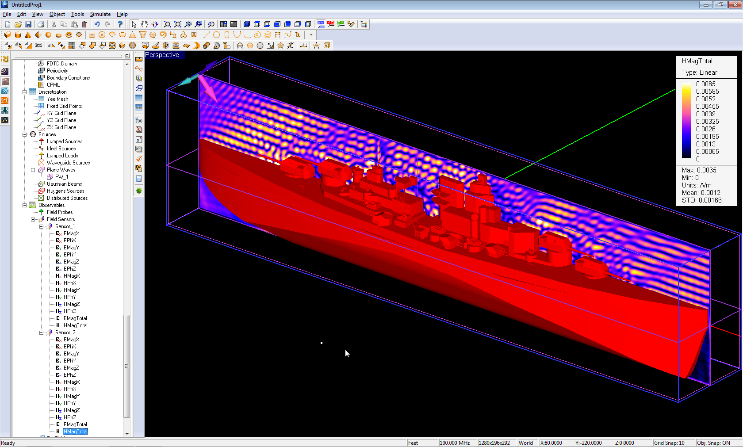
Task: Select EMagTotal under Sensor_2
Action: coord(75,424)
